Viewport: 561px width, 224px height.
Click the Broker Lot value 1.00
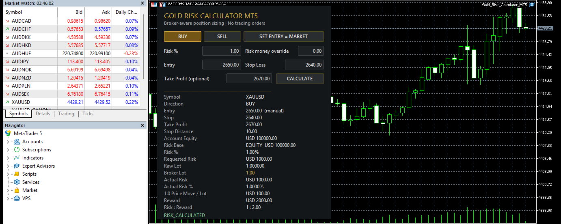250,173
